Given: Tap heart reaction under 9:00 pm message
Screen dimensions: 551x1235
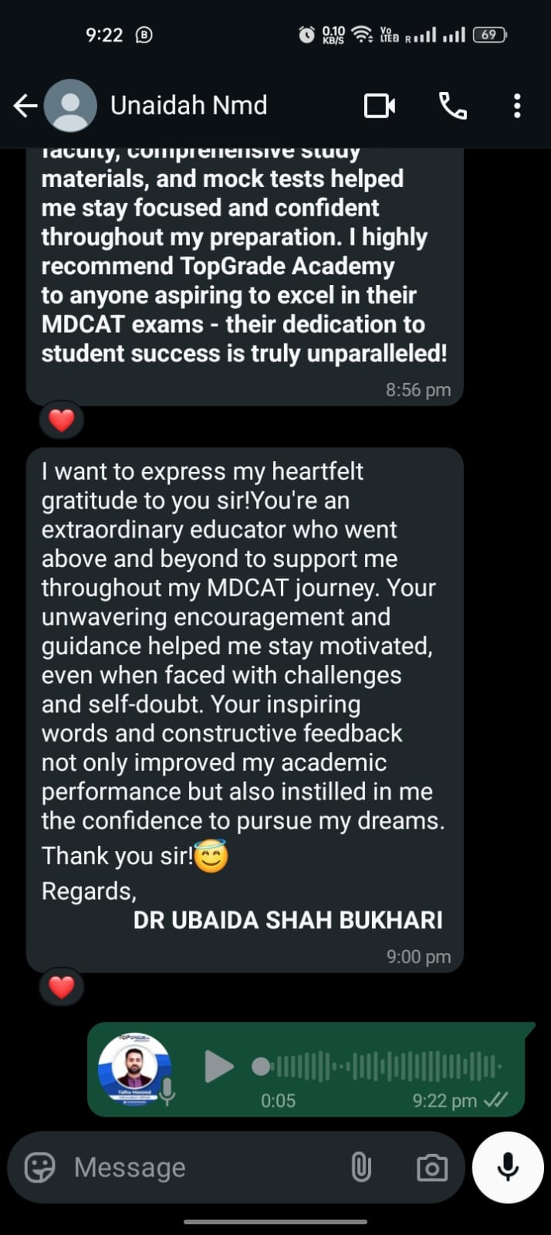Looking at the screenshot, I should tap(62, 986).
